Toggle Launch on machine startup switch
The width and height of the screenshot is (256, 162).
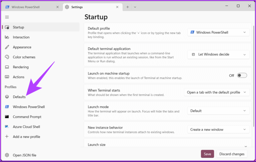(242, 75)
